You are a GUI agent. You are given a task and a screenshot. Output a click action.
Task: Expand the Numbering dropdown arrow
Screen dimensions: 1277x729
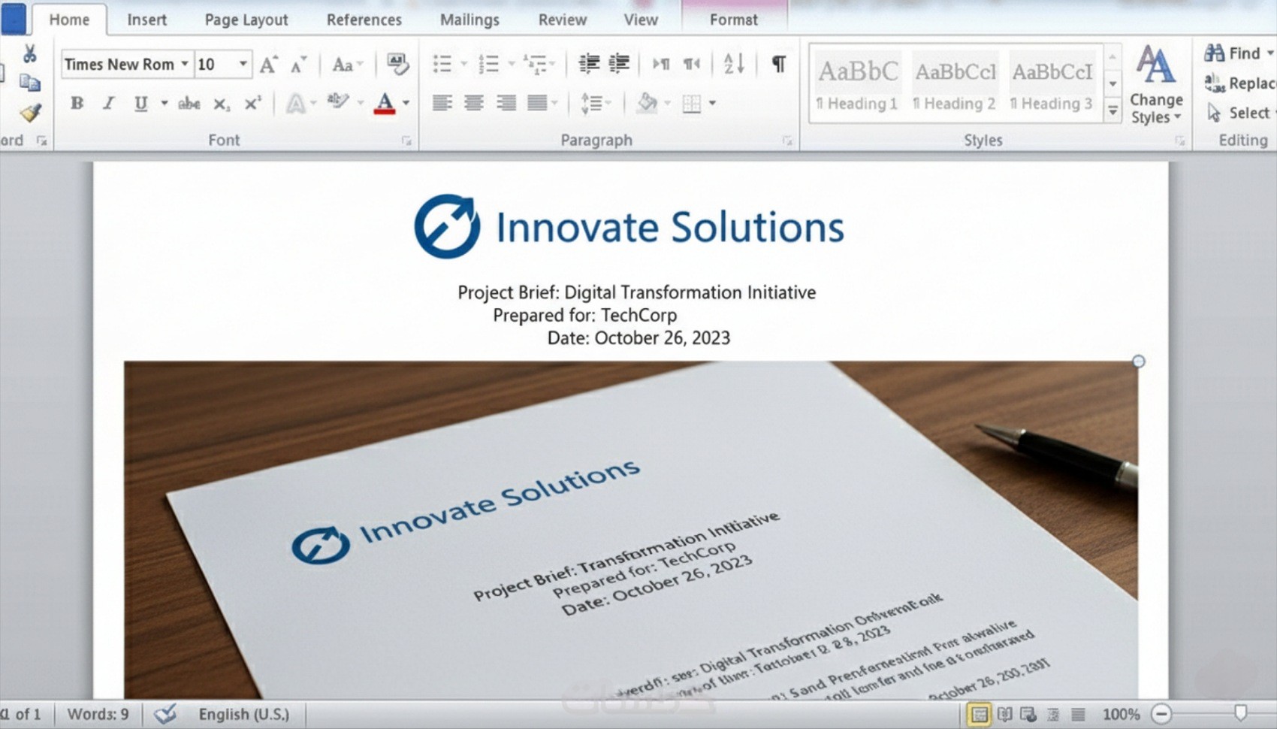tap(511, 64)
